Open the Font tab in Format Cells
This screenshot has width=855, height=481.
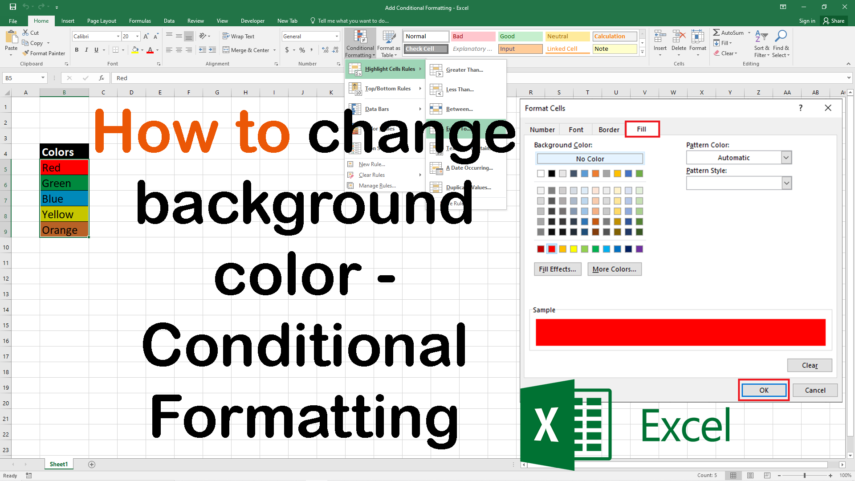tap(575, 129)
